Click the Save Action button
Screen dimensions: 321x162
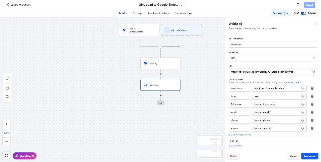(x=310, y=156)
